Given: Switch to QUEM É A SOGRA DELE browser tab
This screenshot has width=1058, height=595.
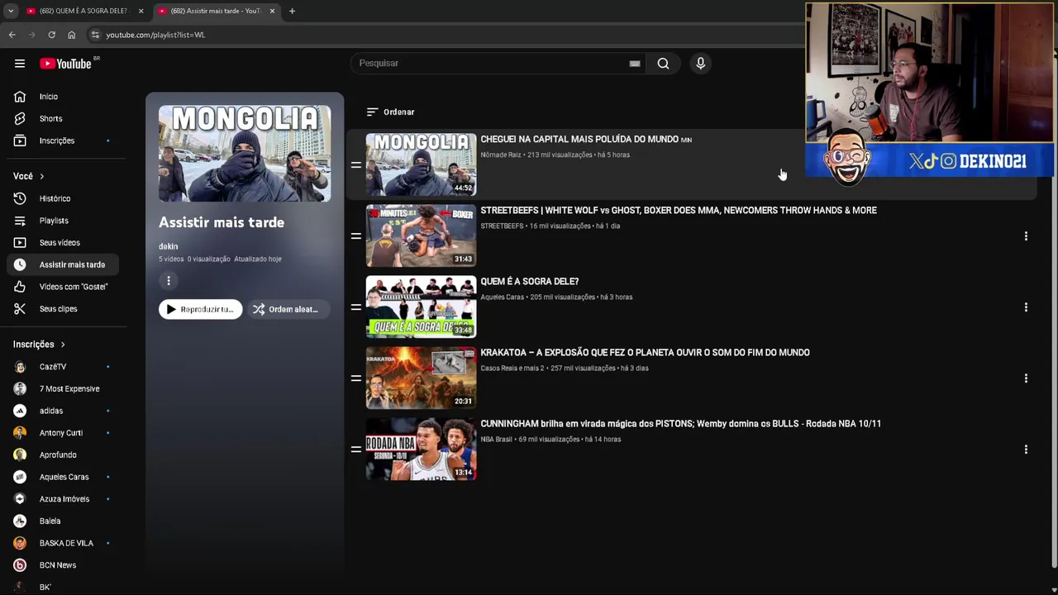Looking at the screenshot, I should [x=84, y=11].
